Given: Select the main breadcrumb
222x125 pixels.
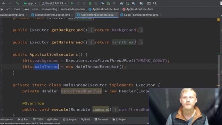Looking at the screenshot, I should (x=17, y=9).
